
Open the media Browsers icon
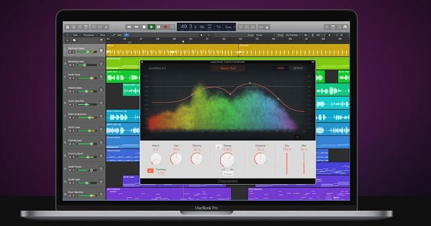346,27
